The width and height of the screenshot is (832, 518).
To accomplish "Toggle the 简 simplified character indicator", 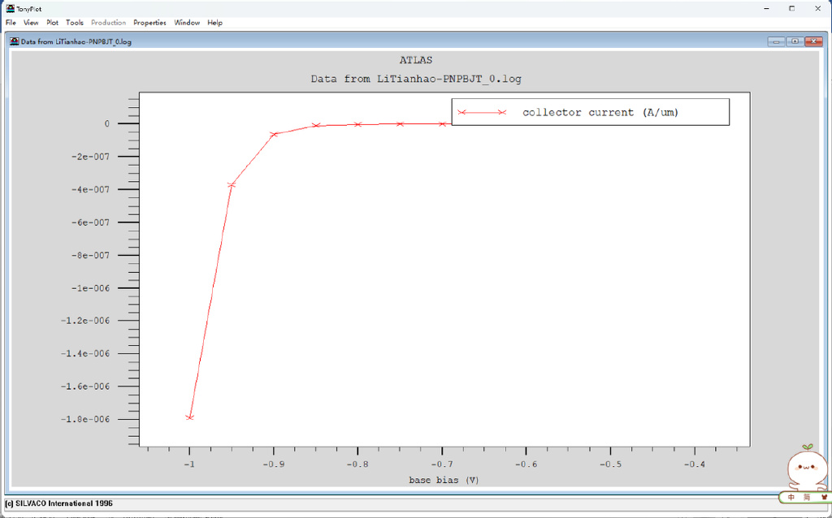I will (807, 498).
